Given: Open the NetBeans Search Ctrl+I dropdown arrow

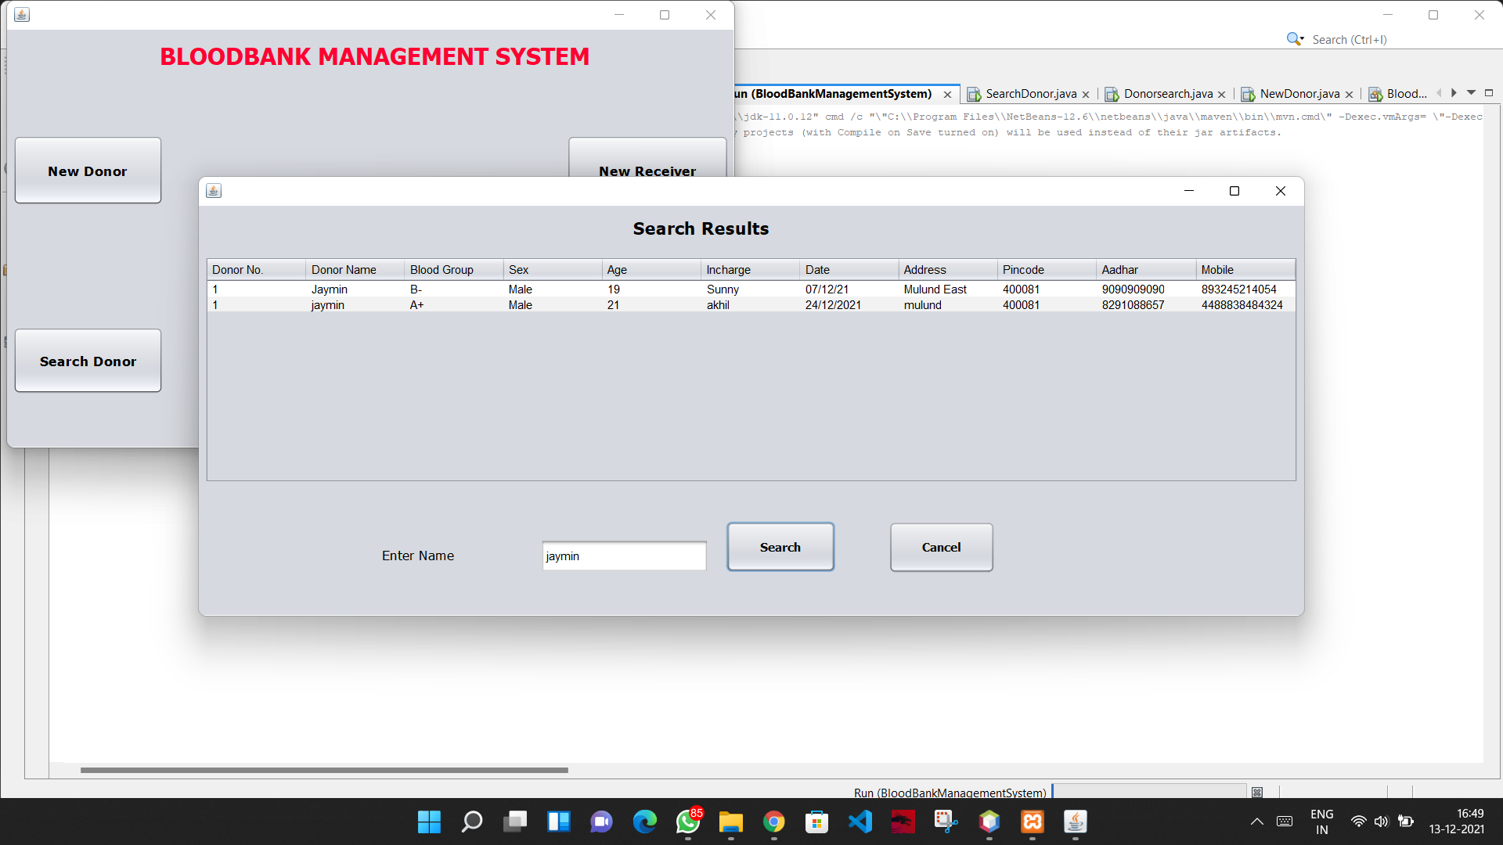Looking at the screenshot, I should coord(1303,38).
